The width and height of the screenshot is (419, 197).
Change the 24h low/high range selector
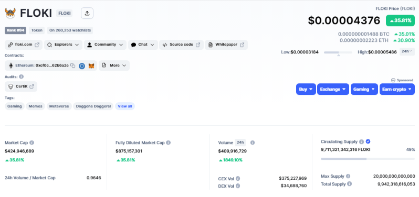pyautogui.click(x=407, y=51)
